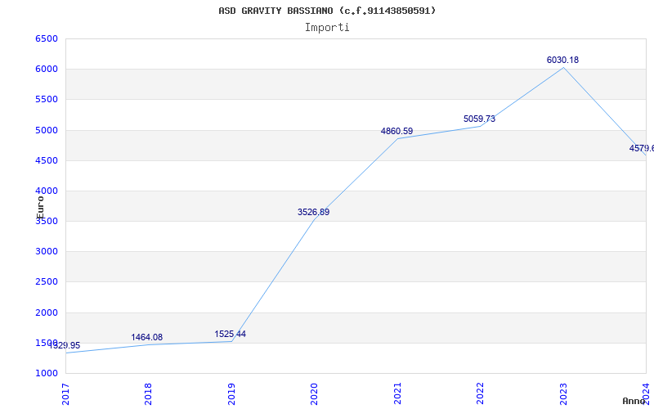The width and height of the screenshot is (654, 409).
Task: Click the Euro axis title
Action: coord(40,208)
